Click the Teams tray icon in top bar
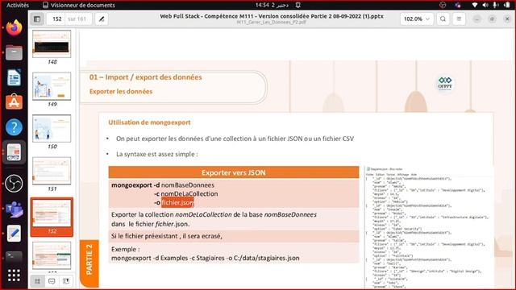This screenshot has width=516, height=290. click(x=458, y=5)
